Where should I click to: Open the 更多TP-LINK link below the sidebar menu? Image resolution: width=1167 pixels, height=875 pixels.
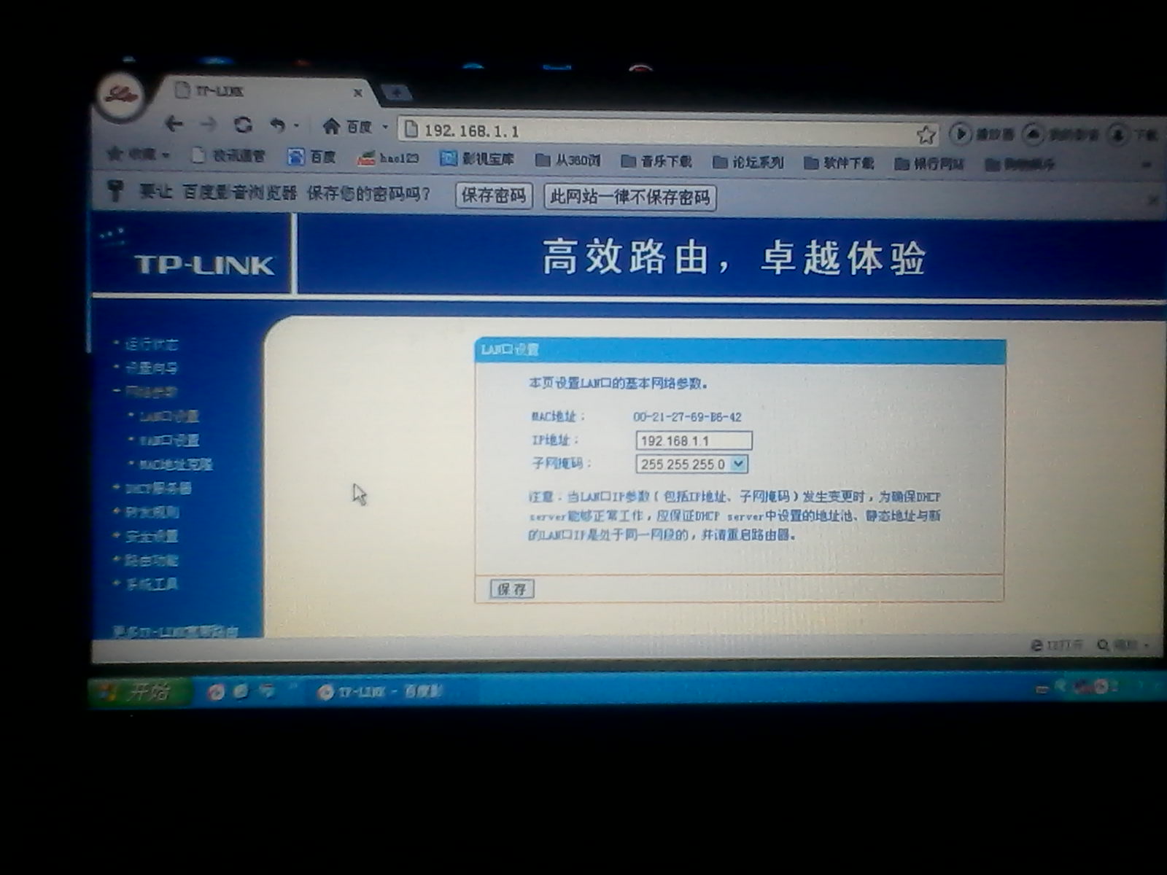pyautogui.click(x=176, y=631)
